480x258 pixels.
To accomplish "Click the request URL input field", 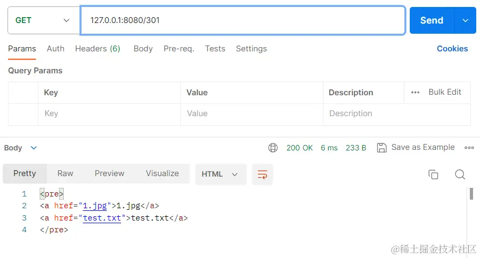I will tap(242, 20).
